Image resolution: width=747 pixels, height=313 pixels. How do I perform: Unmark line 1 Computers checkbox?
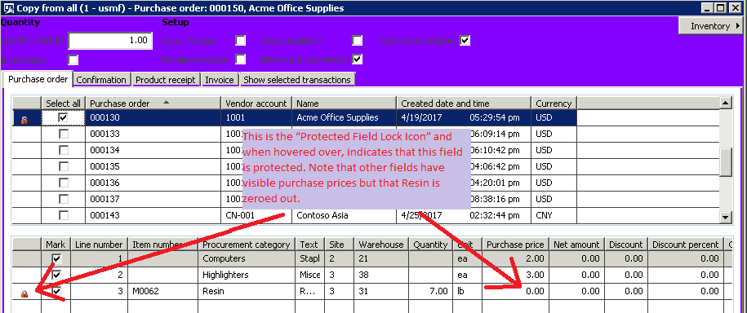56,258
